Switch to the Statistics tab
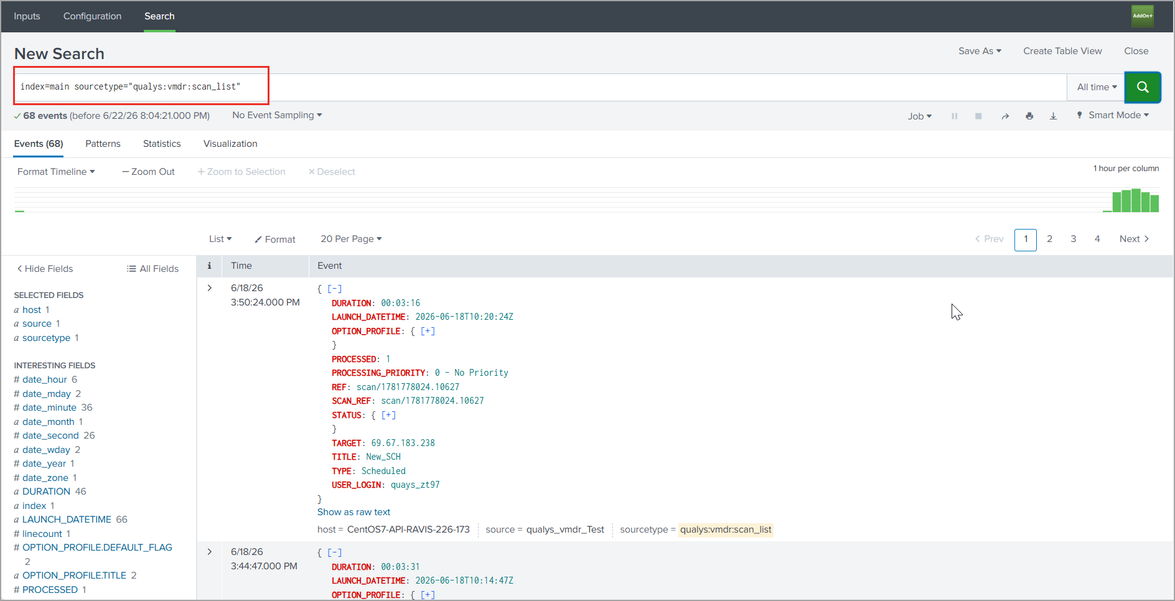 [x=162, y=144]
